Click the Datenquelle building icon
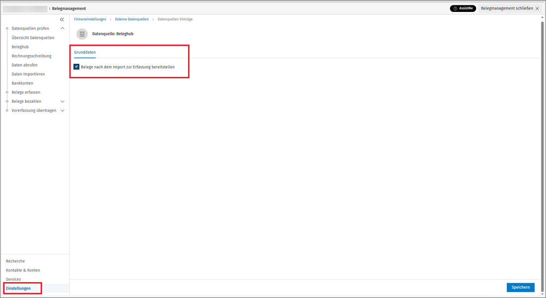The width and height of the screenshot is (546, 298). 82,34
